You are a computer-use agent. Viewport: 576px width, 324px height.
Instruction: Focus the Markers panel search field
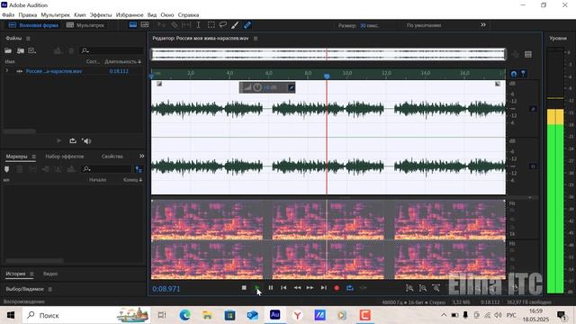(x=107, y=169)
